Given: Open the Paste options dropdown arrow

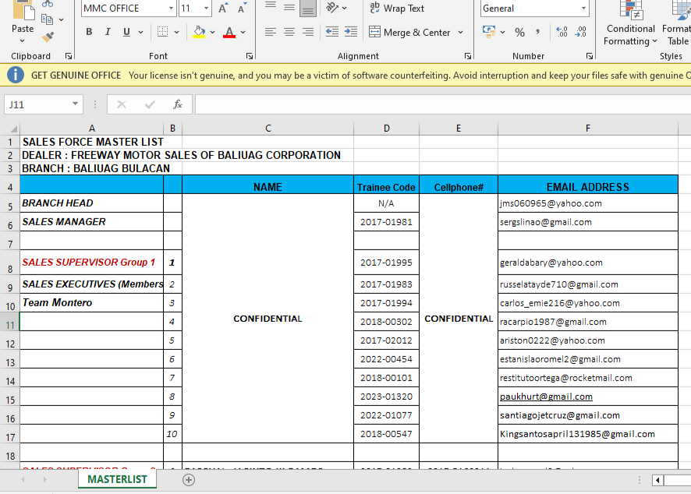Looking at the screenshot, I should [23, 41].
